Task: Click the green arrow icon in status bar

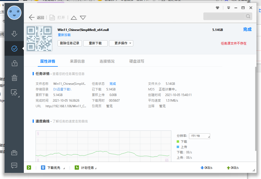Action: coord(29,167)
